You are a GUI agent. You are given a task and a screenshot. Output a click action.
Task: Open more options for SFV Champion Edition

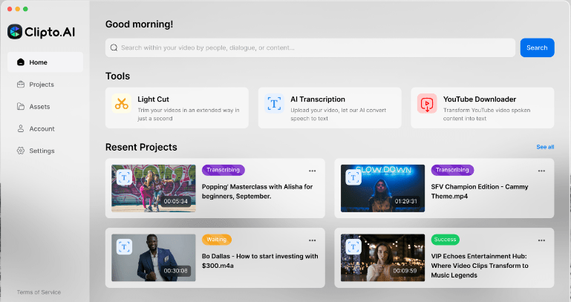pos(541,171)
